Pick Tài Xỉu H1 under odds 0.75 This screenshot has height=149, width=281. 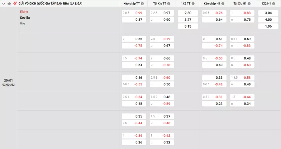click(242, 20)
